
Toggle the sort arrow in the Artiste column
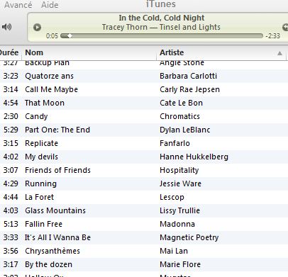point(279,53)
